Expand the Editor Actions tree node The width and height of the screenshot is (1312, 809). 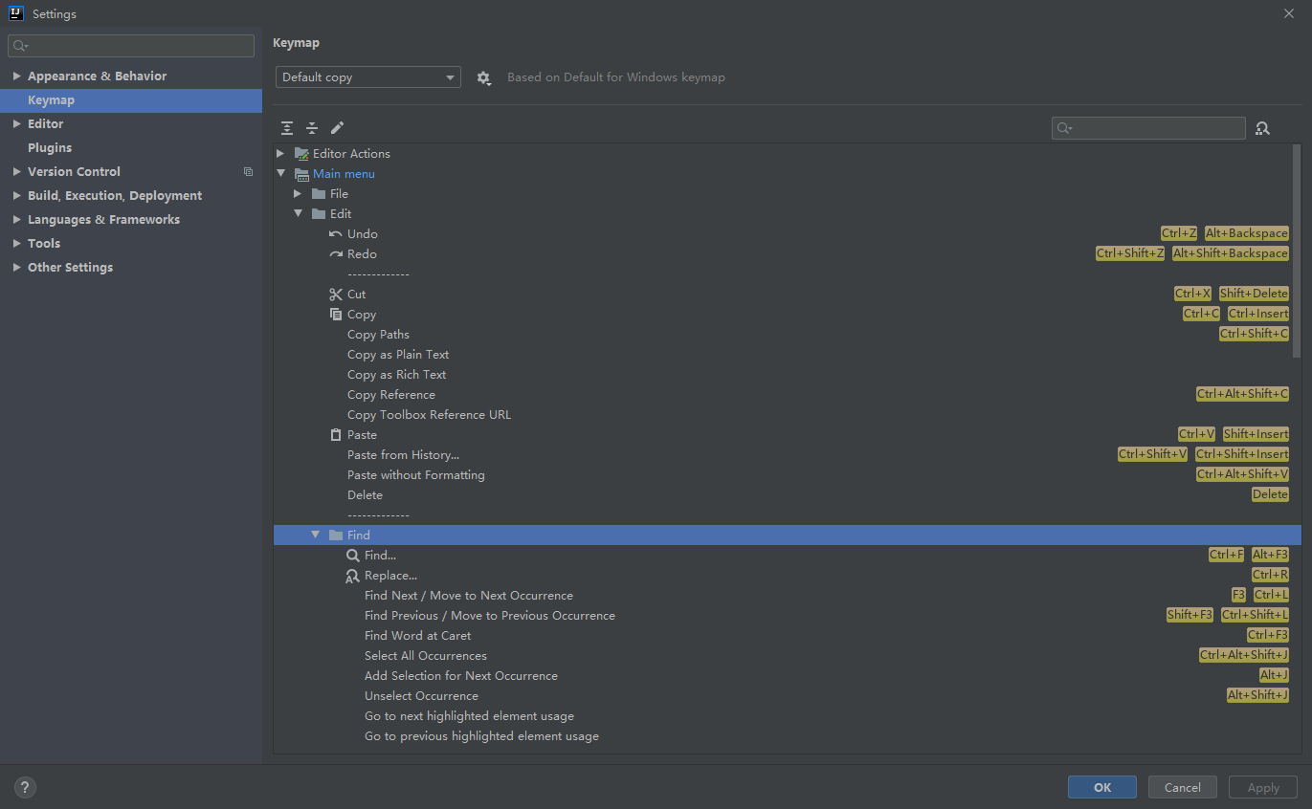click(x=280, y=154)
